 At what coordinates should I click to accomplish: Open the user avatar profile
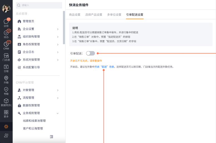pyautogui.click(x=6, y=8)
